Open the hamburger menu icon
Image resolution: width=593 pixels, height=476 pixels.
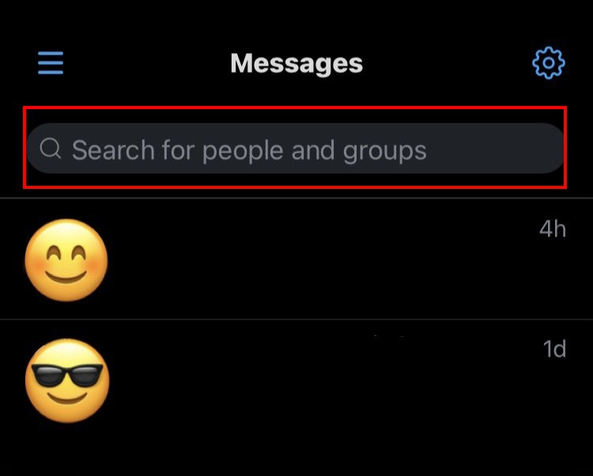[51, 62]
